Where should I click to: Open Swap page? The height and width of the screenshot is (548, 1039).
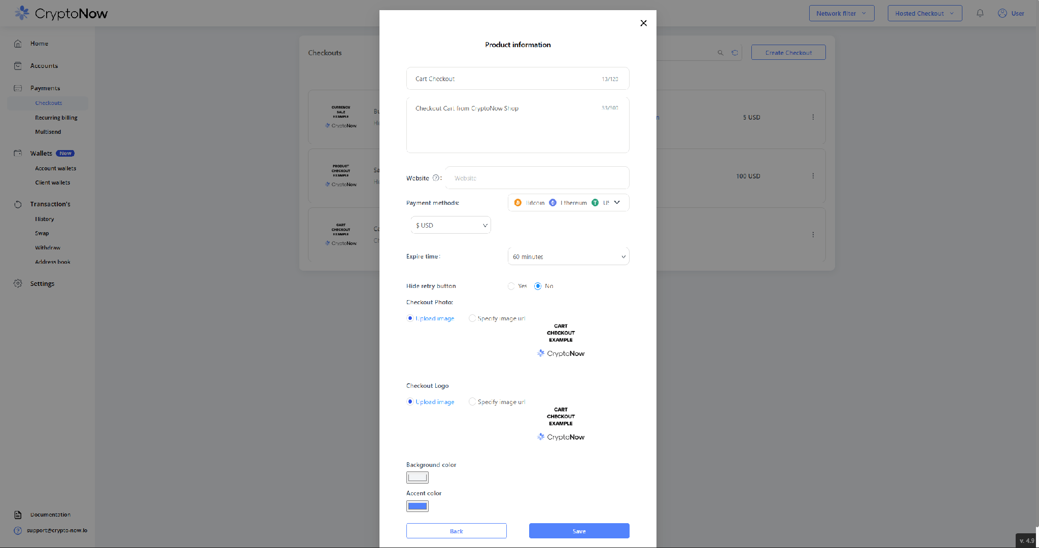point(42,233)
